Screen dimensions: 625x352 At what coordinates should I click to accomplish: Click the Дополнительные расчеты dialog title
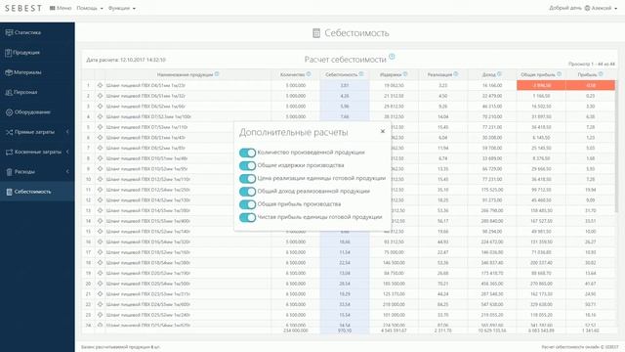pyautogui.click(x=293, y=132)
